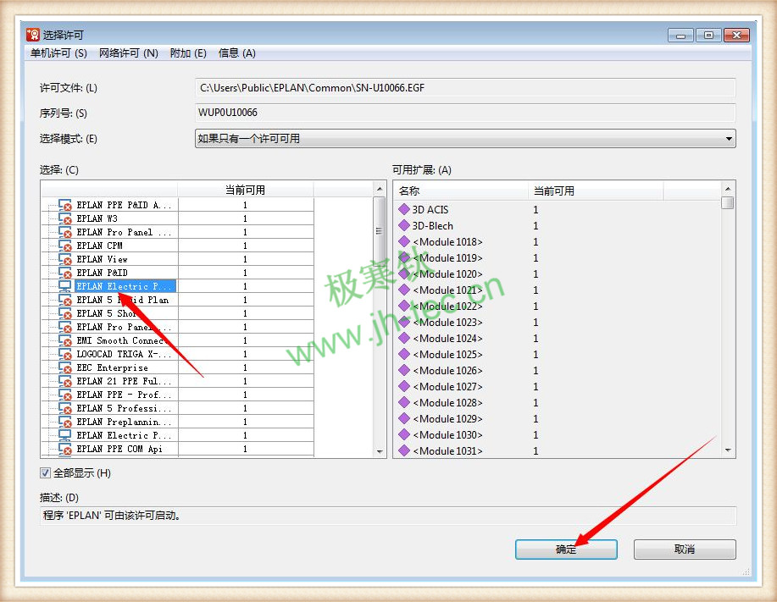Viewport: 777px width, 602px height.
Task: Open the 信息 (A) menu
Action: tap(237, 53)
